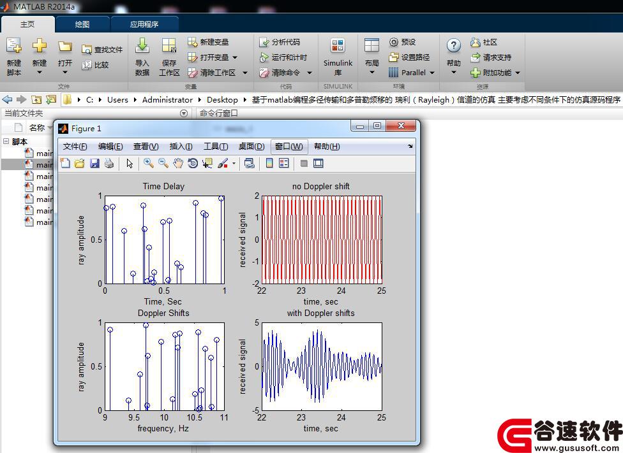This screenshot has width=623, height=453.
Task: Open 桌面(D) menu in Figure 1
Action: (x=251, y=147)
